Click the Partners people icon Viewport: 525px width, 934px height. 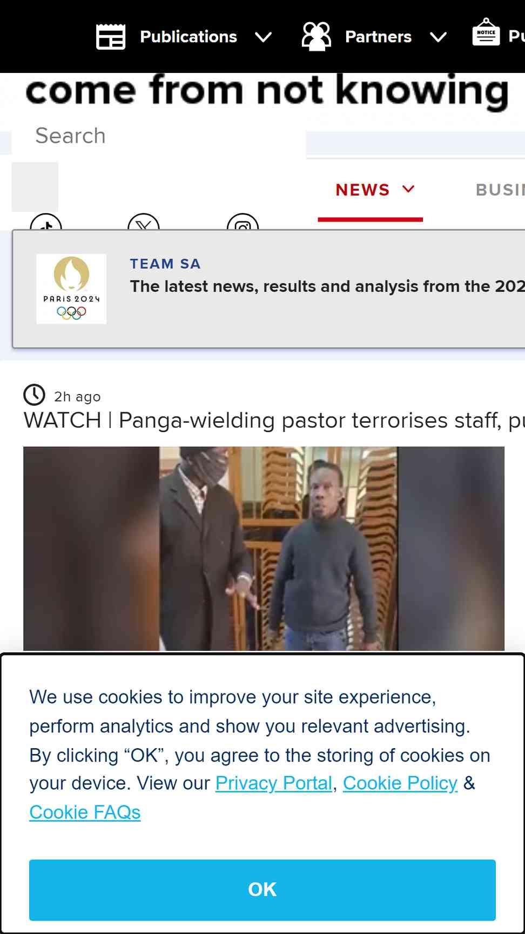pyautogui.click(x=317, y=37)
